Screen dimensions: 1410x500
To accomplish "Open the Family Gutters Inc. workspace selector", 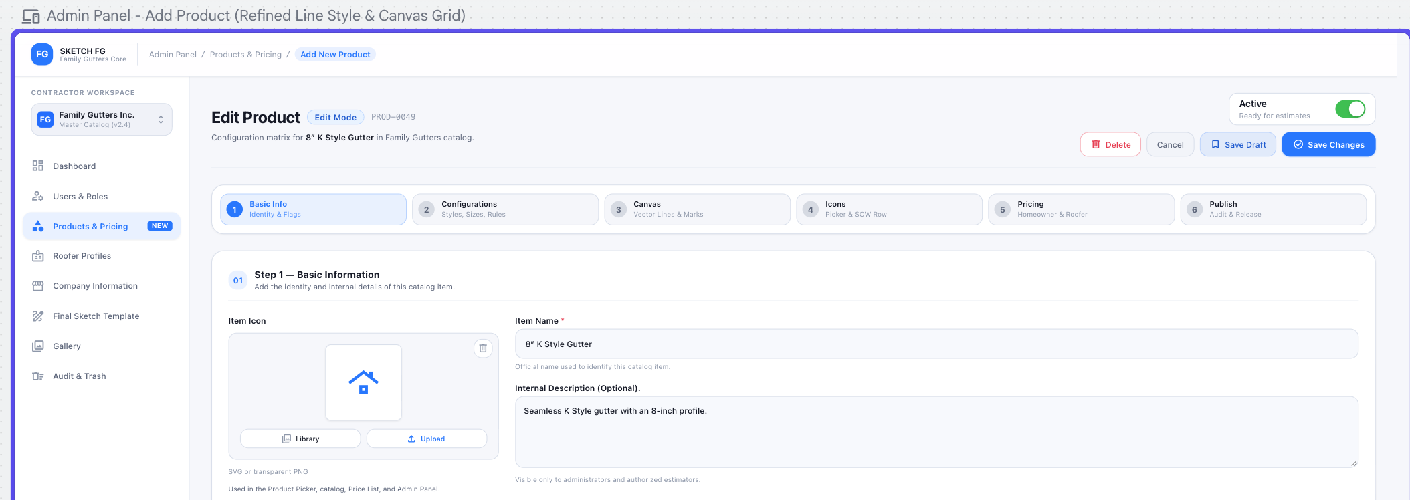I will pyautogui.click(x=102, y=120).
